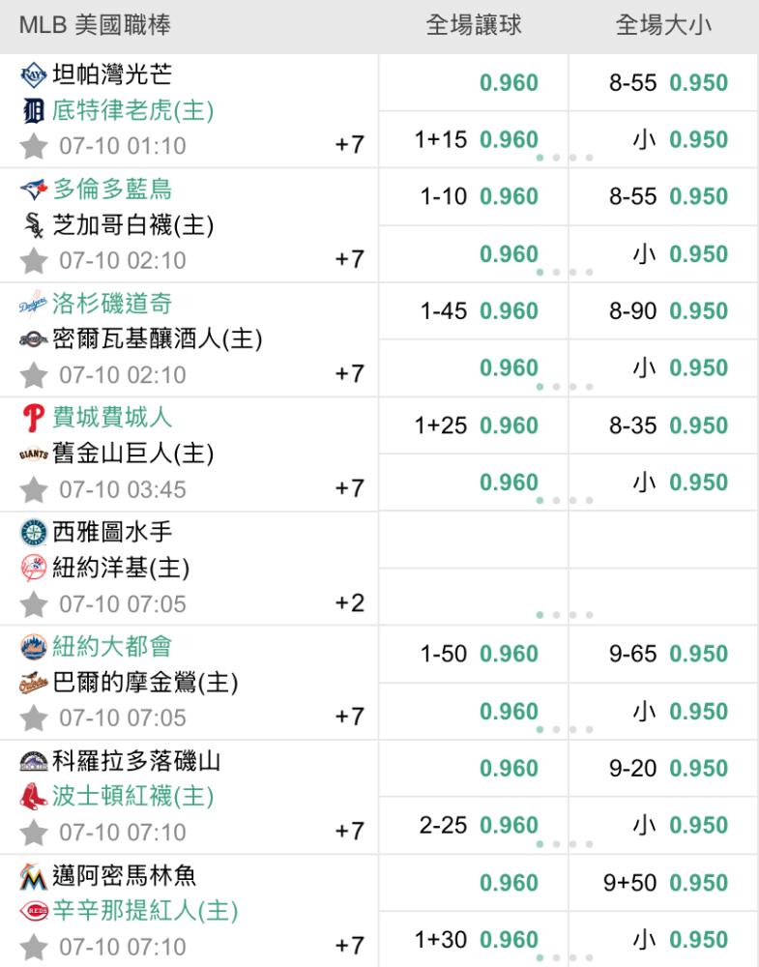Screen dimensions: 759x967
Task: Toggle favorite star for 07-10 03:45 game
Action: 33,489
